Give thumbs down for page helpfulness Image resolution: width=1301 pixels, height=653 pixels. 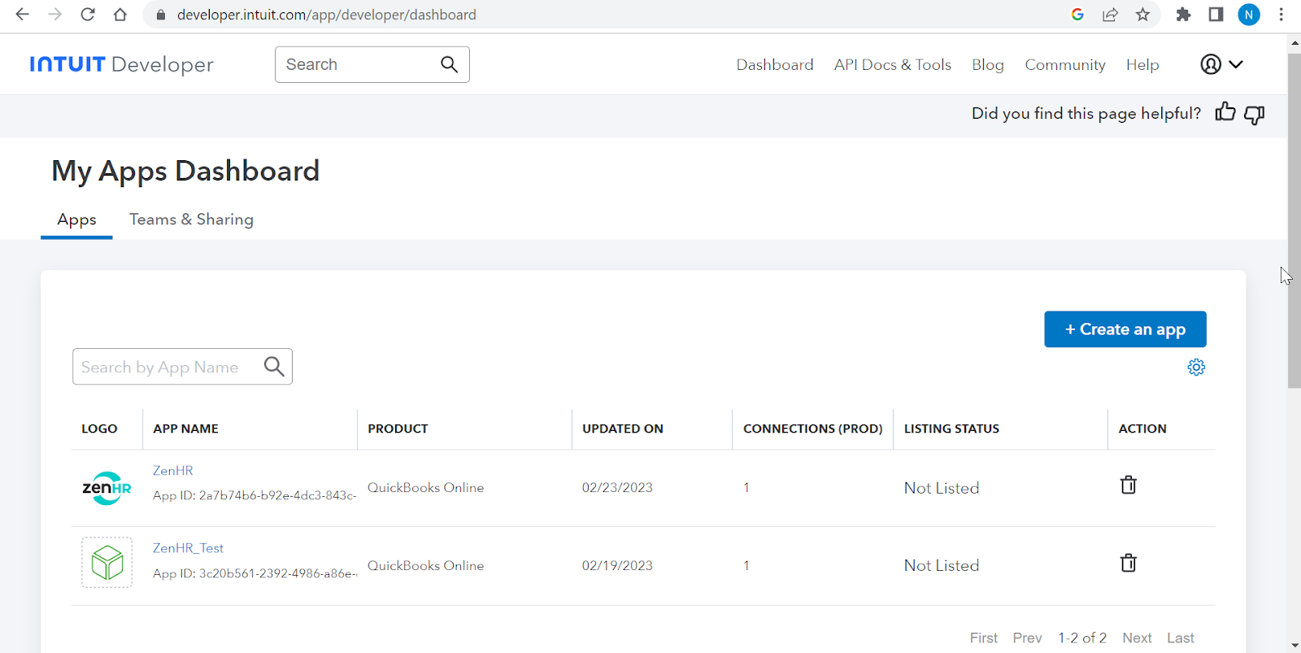coord(1255,115)
